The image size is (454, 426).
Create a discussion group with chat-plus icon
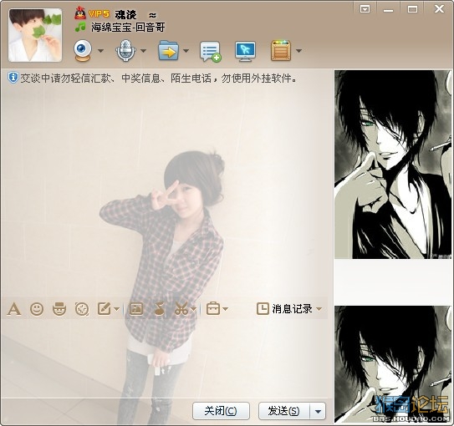tap(211, 52)
